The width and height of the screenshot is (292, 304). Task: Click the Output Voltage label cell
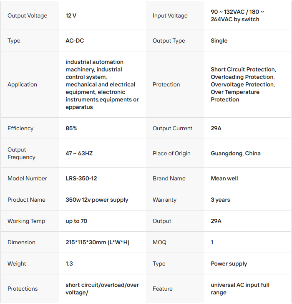(x=28, y=16)
